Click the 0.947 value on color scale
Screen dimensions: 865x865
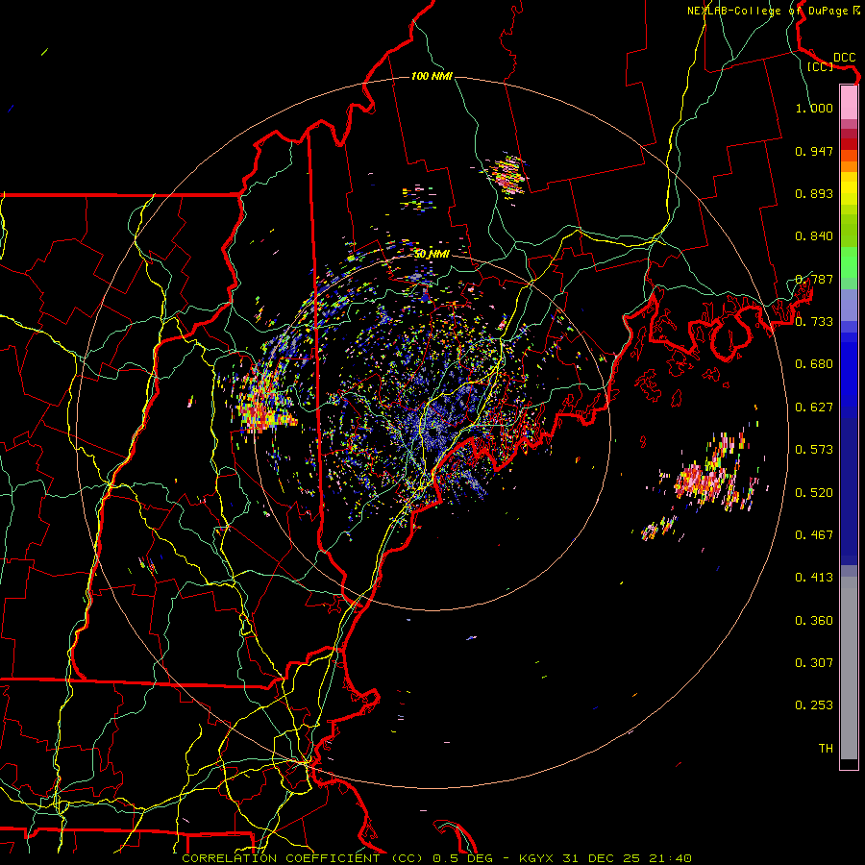814,151
